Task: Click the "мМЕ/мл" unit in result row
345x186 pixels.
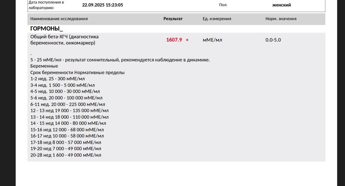Action: (x=212, y=40)
